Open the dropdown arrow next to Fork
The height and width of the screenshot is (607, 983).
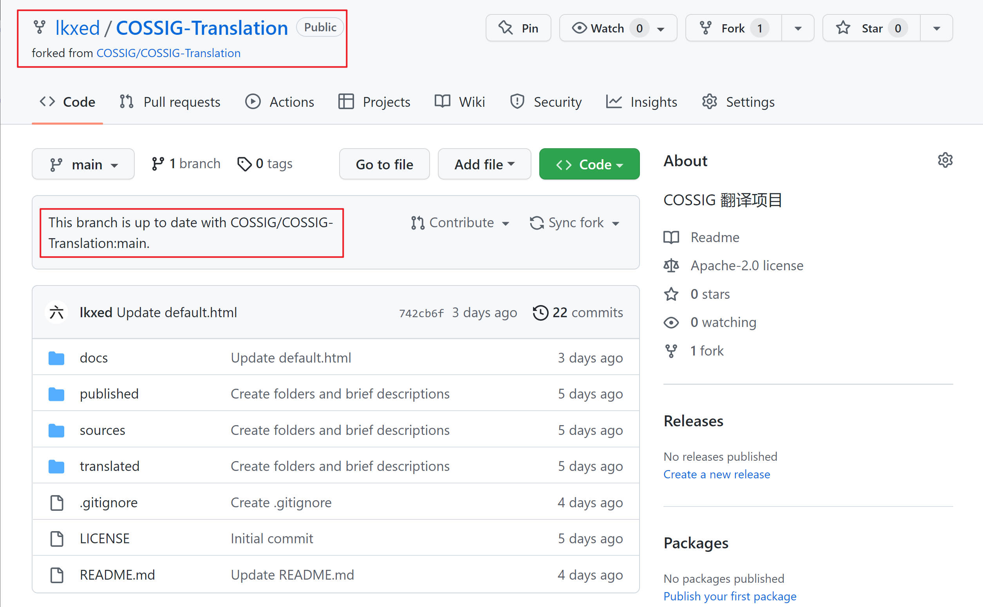(798, 29)
